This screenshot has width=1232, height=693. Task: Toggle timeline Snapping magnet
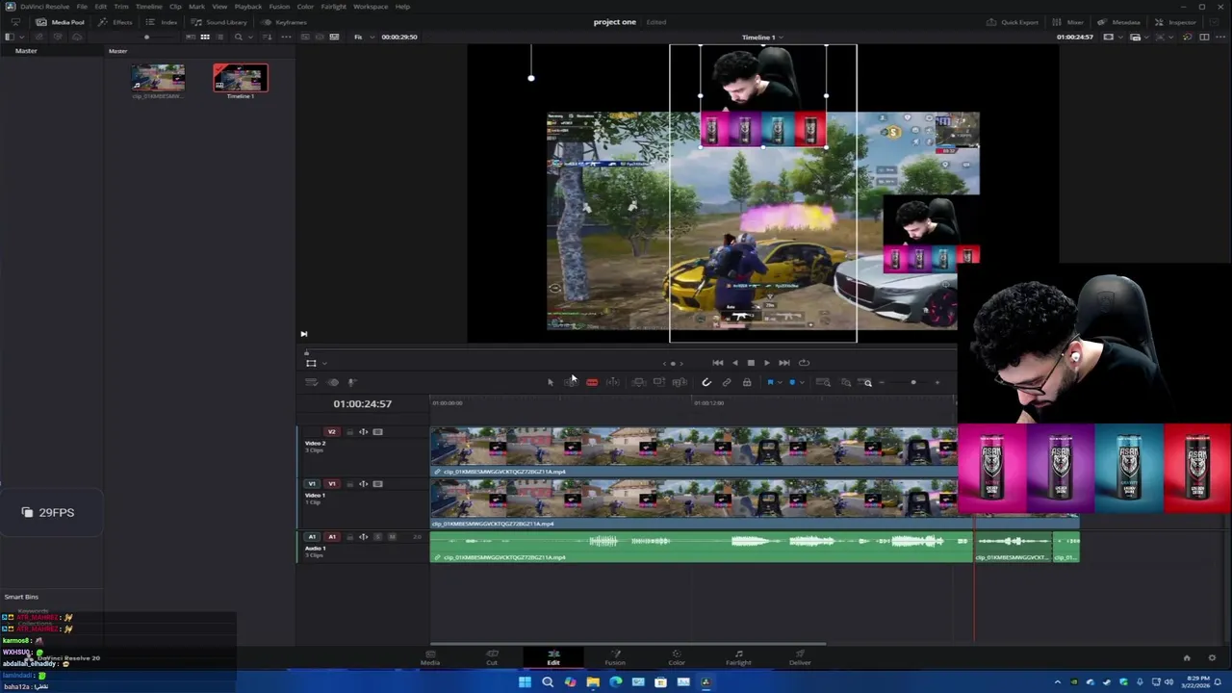click(x=706, y=382)
